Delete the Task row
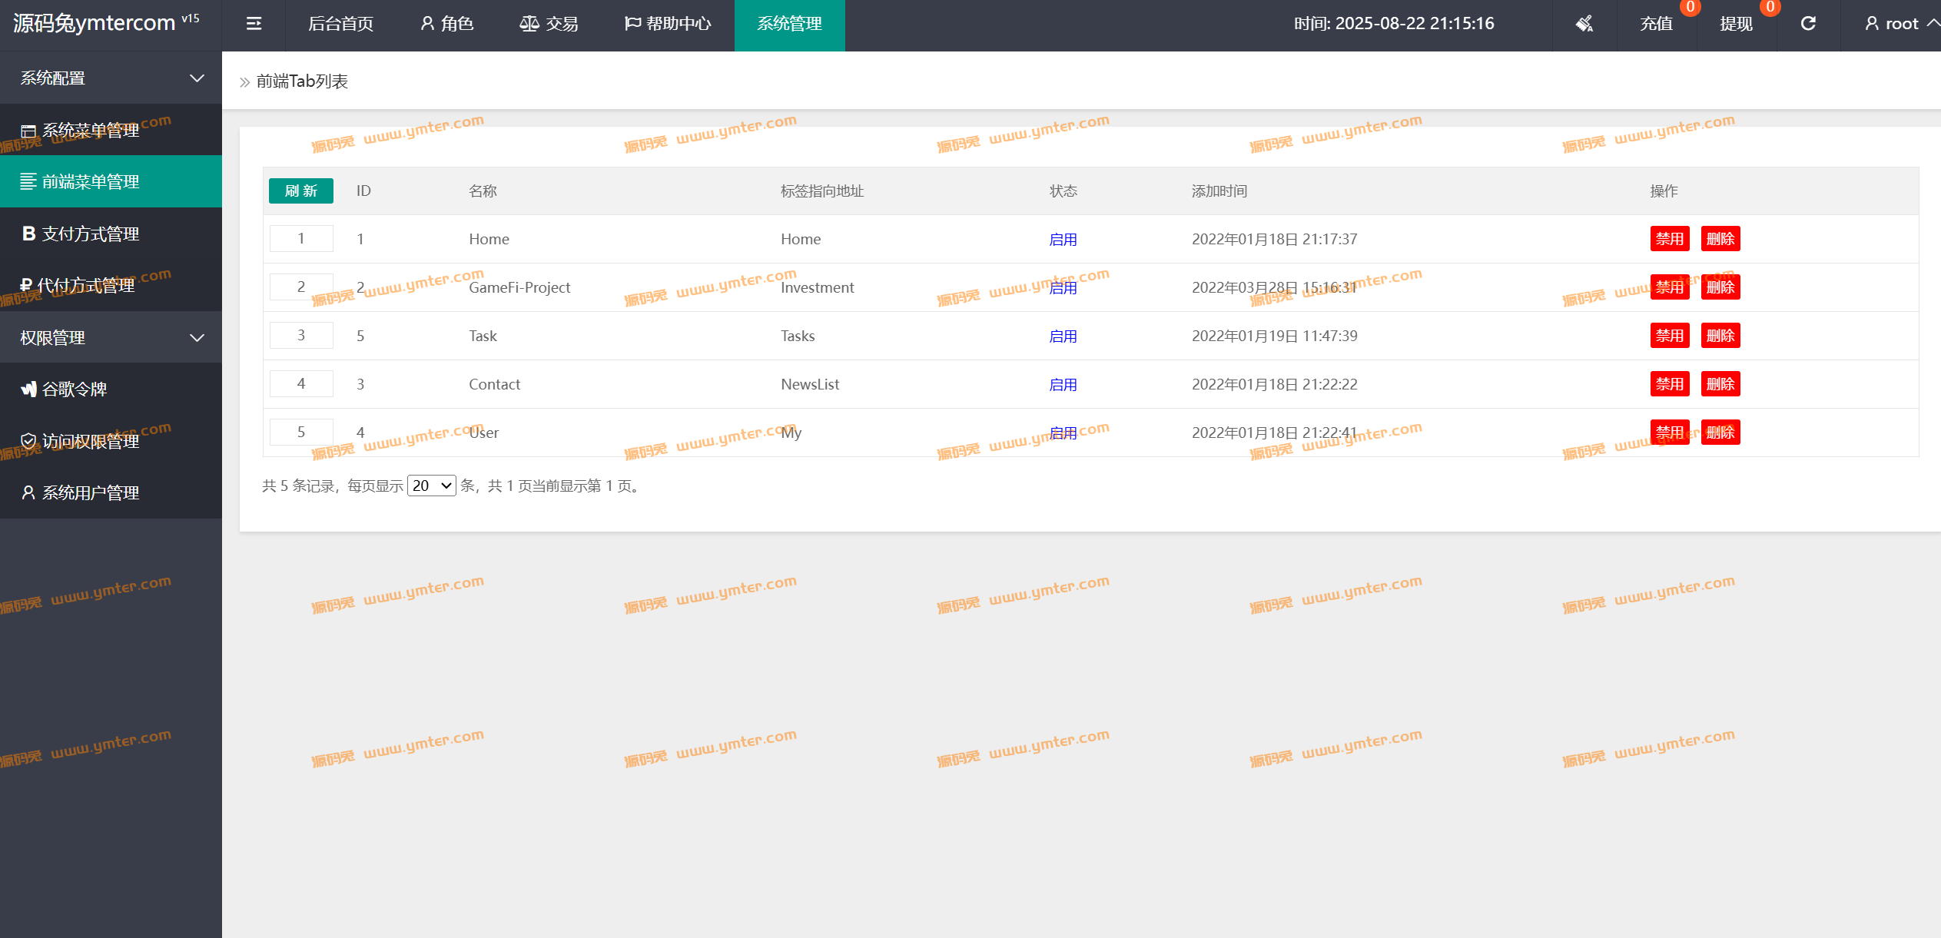The width and height of the screenshot is (1941, 938). (x=1720, y=336)
